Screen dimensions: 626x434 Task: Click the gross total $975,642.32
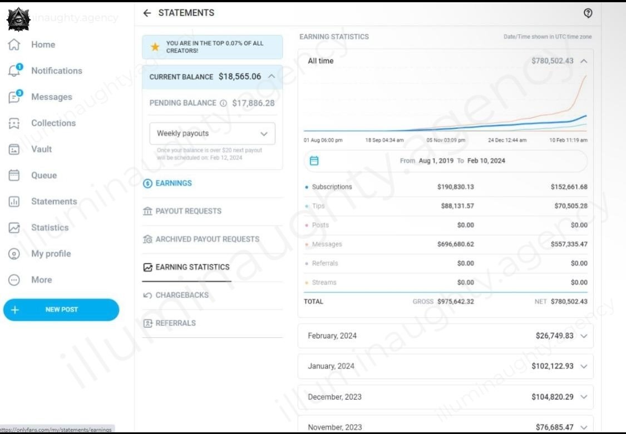pyautogui.click(x=456, y=302)
